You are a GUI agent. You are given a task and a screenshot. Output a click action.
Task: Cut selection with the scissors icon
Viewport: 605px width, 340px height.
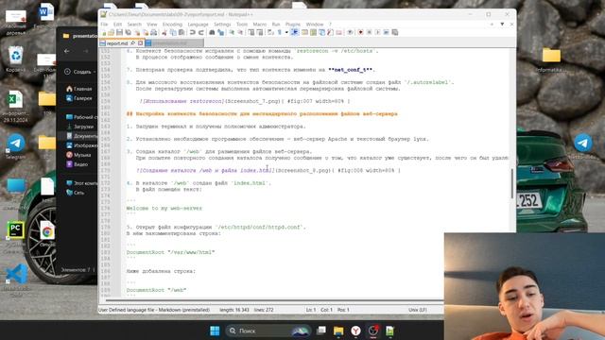coord(164,32)
